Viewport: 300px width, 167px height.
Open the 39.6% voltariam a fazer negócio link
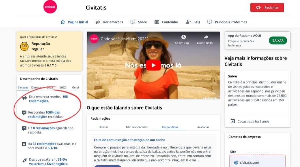[49, 162]
